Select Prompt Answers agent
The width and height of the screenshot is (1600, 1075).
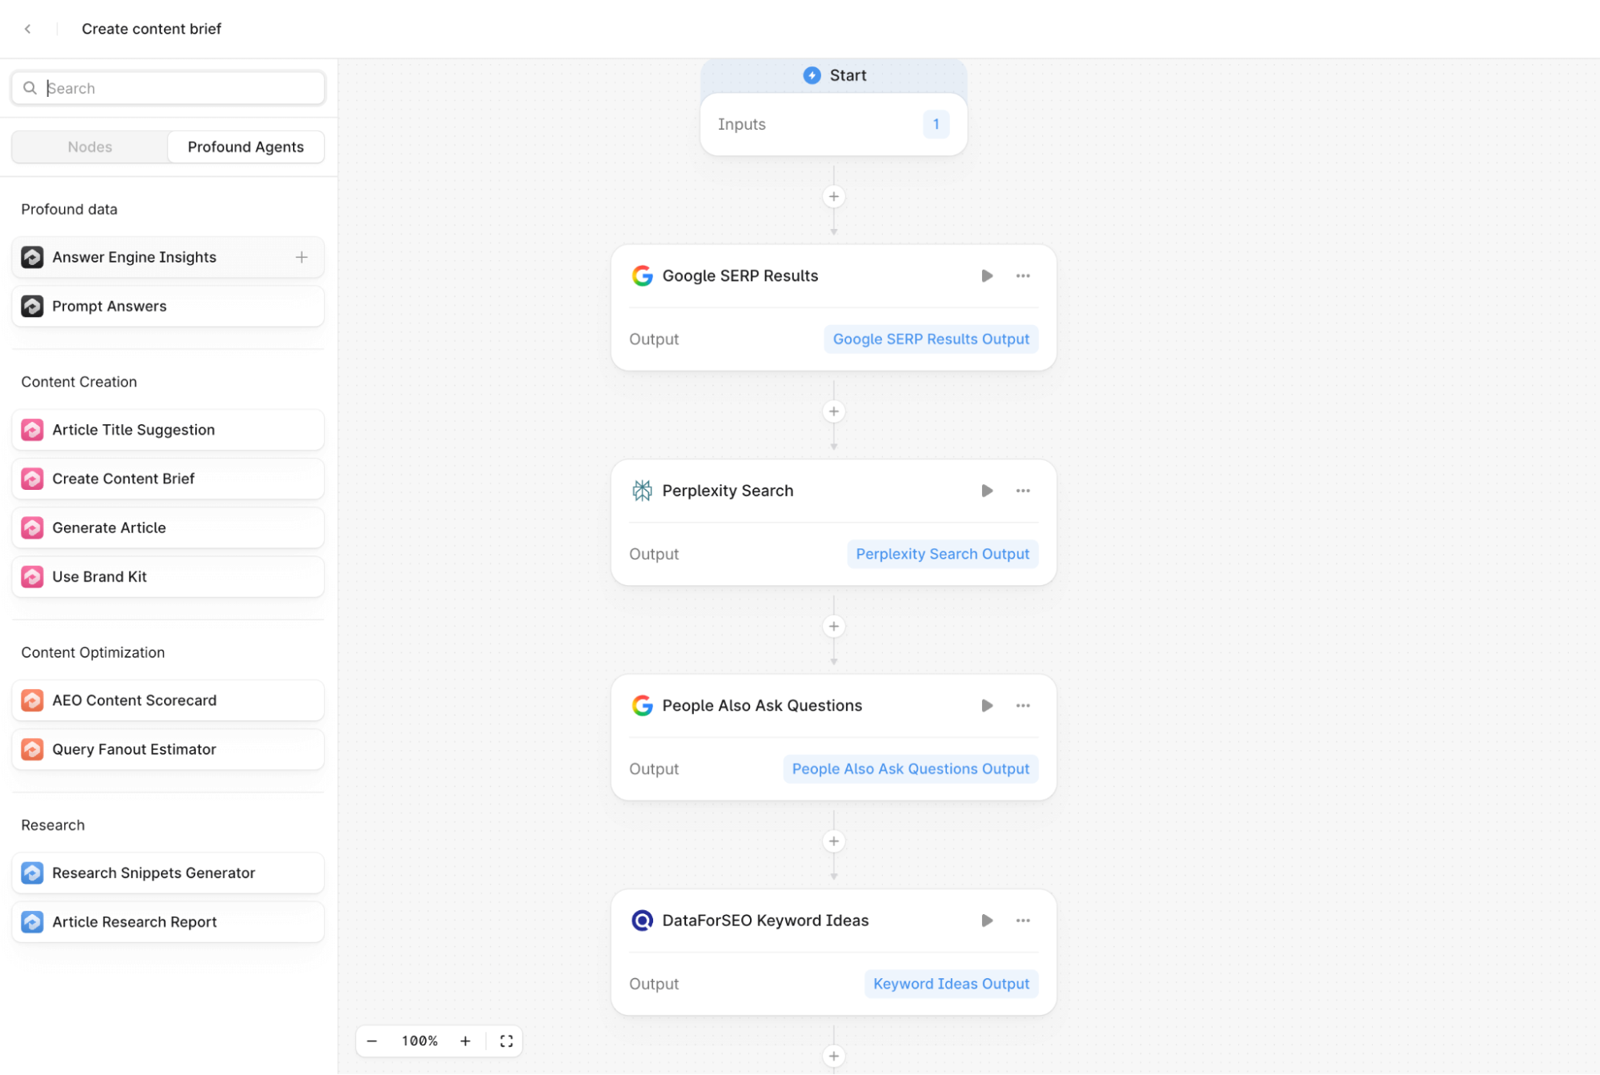(x=168, y=306)
